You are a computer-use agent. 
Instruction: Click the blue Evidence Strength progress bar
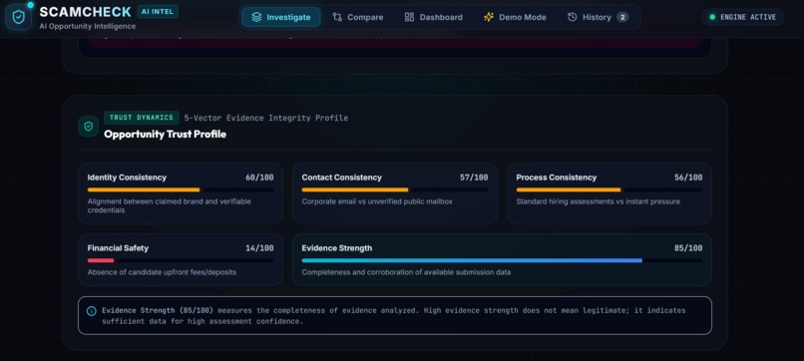pos(502,260)
